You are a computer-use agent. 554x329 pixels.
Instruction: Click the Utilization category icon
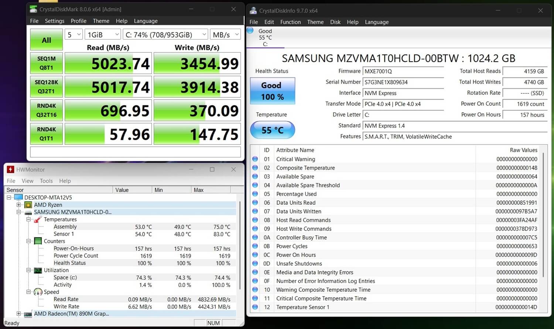point(38,270)
